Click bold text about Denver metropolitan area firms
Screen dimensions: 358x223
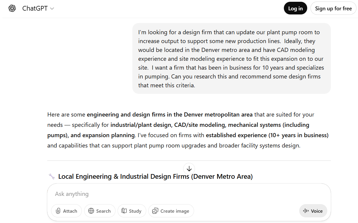click(170, 114)
